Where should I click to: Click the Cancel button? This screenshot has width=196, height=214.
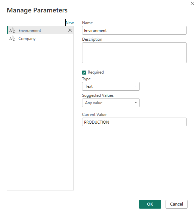click(176, 204)
